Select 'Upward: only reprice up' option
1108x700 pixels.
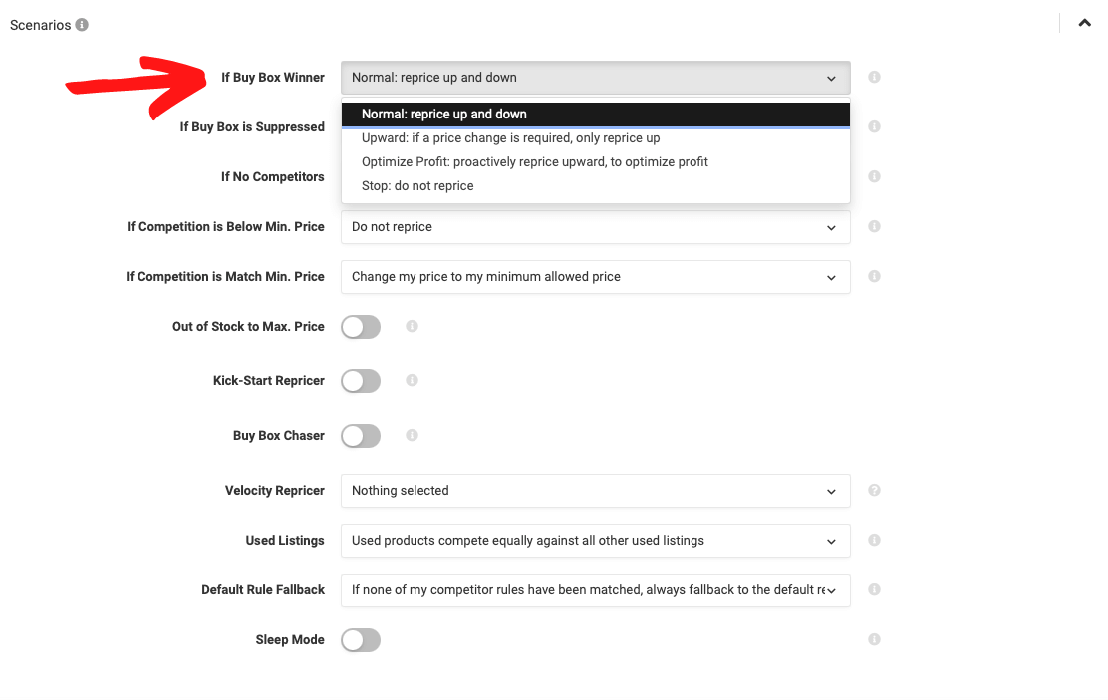[x=510, y=138]
